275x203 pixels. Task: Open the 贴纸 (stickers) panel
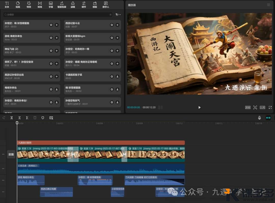point(18,5)
